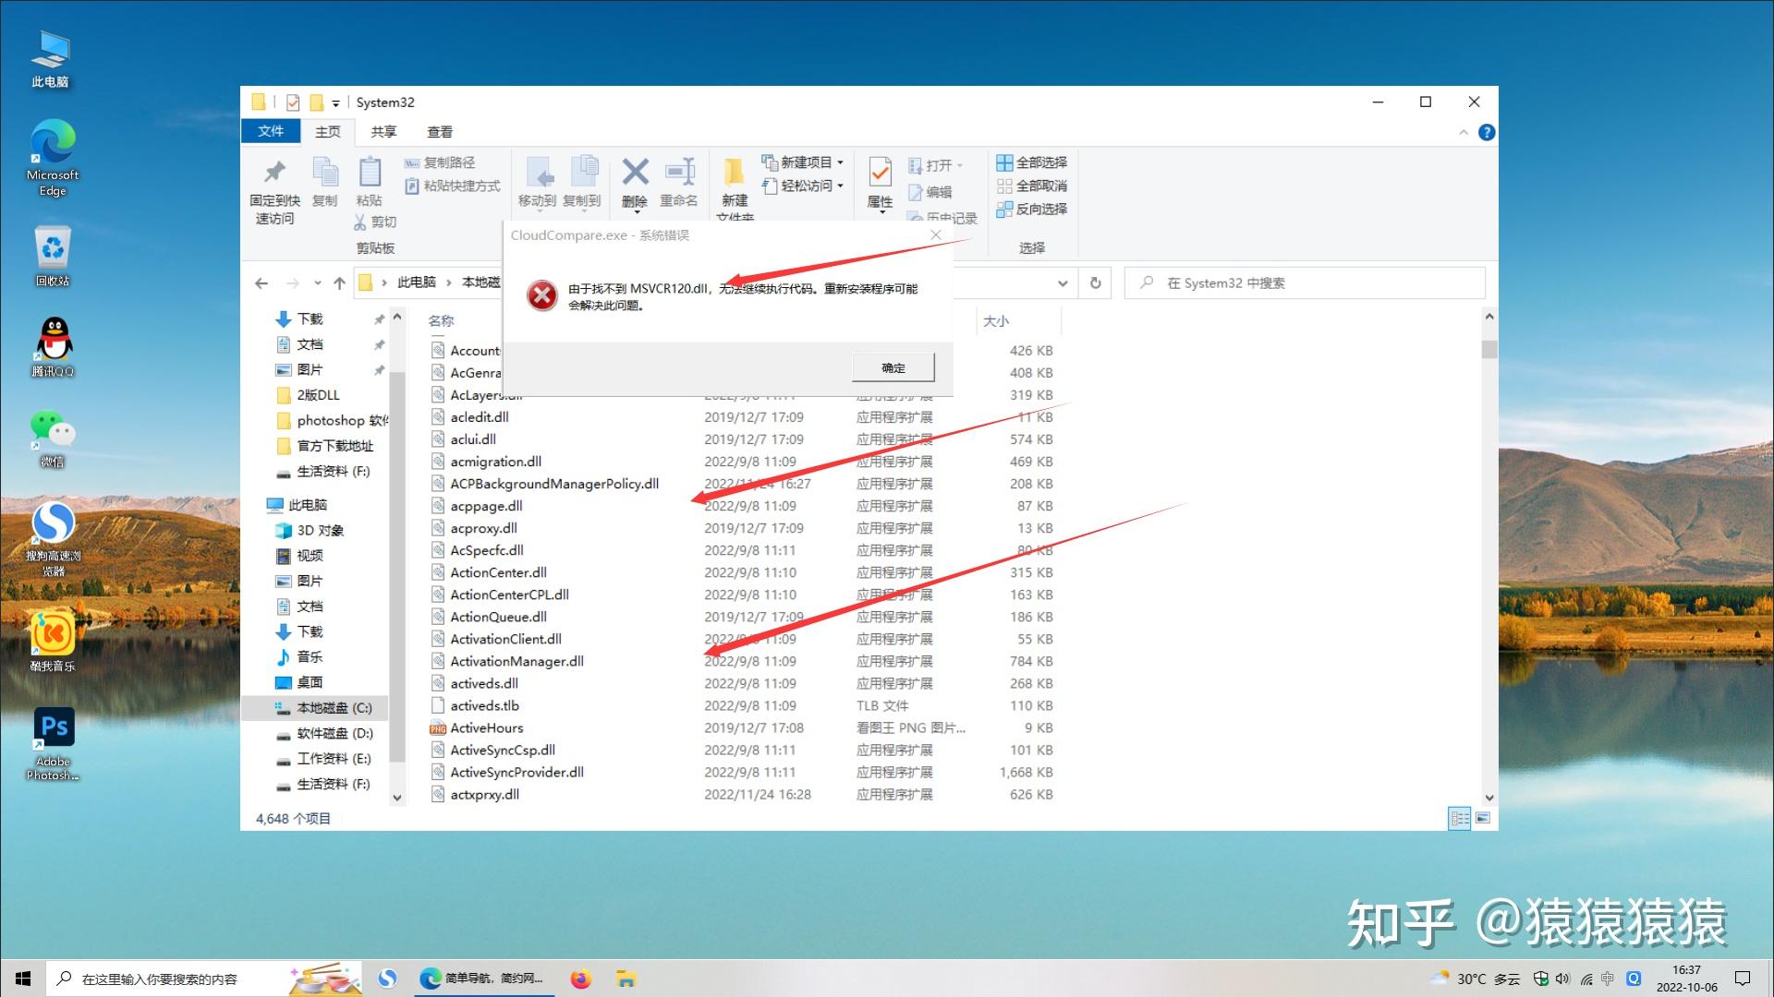Click the Edit button in ribbon
Image resolution: width=1774 pixels, height=997 pixels.
pyautogui.click(x=930, y=192)
